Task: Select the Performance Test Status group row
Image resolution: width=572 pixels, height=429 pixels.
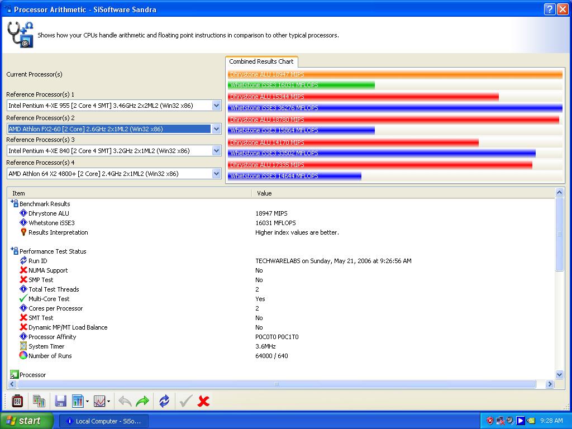Action: pyautogui.click(x=281, y=251)
